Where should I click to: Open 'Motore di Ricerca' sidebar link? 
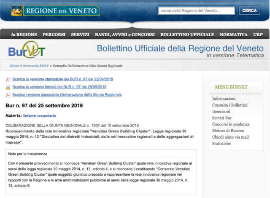tap(228, 131)
